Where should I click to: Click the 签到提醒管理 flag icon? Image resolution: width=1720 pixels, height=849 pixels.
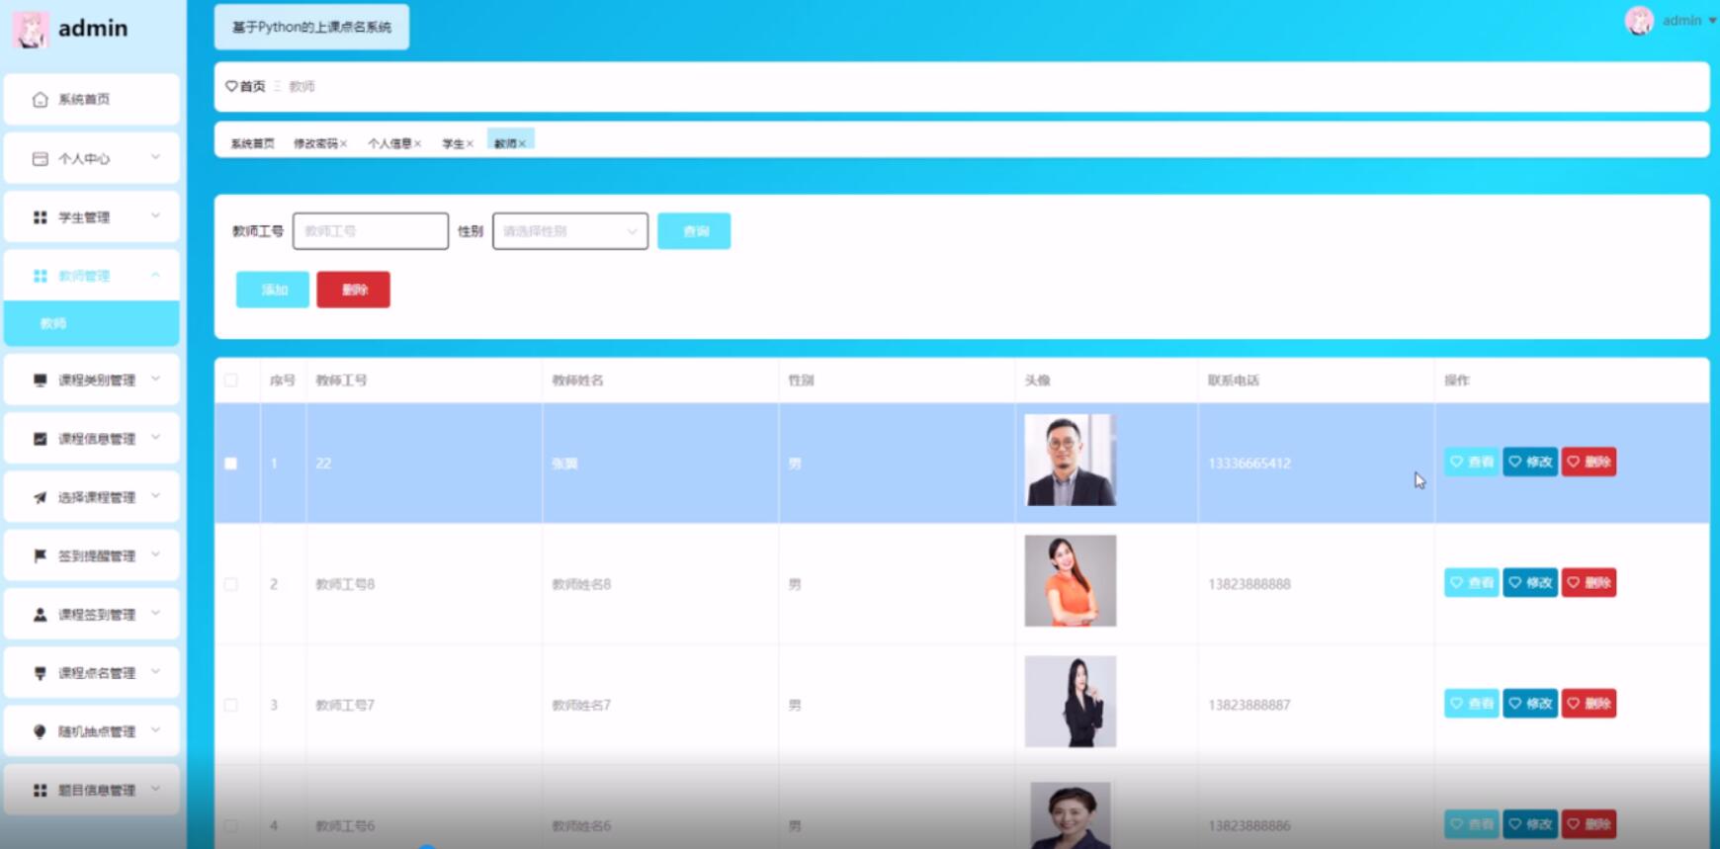pos(40,555)
